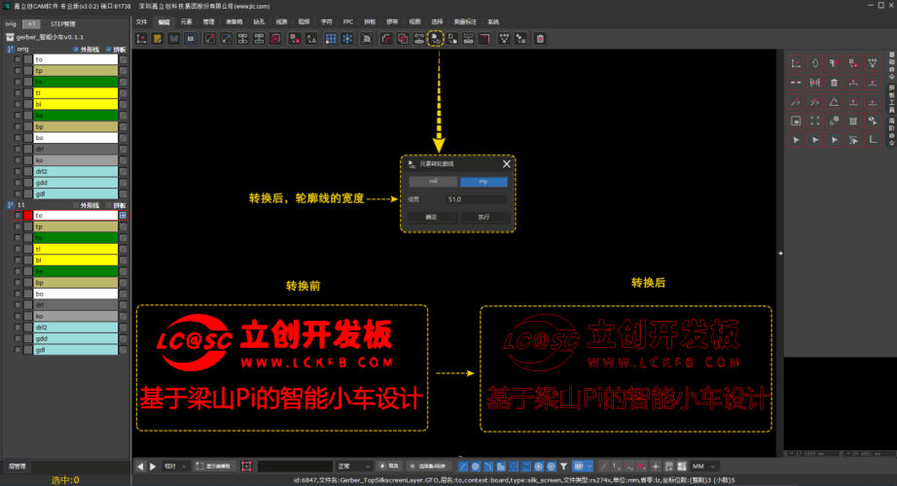The image size is (897, 486).
Task: Click the radial array tool icon
Action: (x=346, y=39)
